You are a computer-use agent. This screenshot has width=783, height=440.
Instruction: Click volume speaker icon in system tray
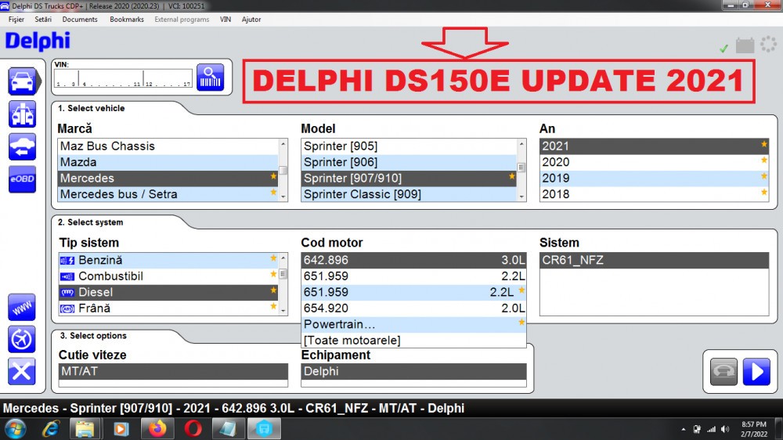[x=725, y=429]
